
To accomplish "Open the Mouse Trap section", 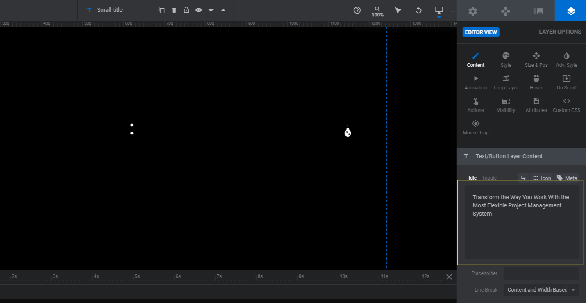I will click(x=476, y=128).
